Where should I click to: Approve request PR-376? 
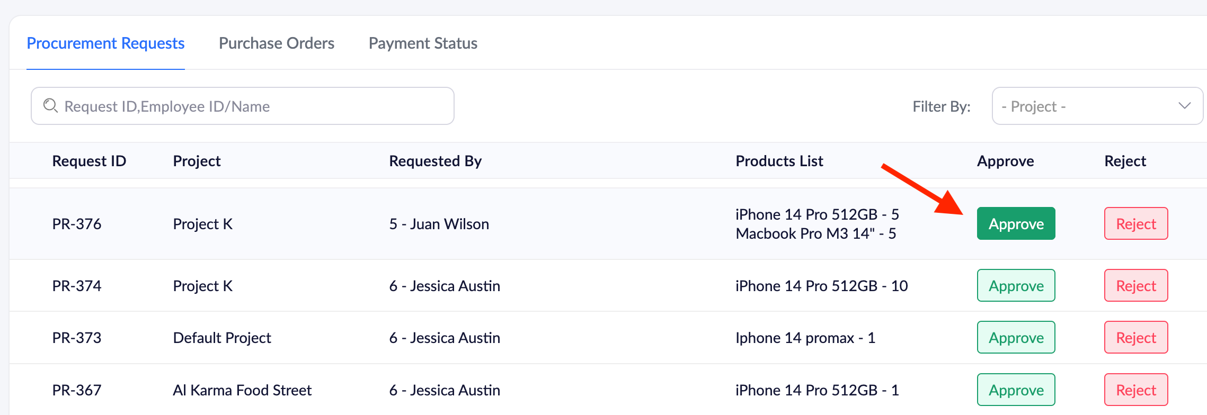pos(1016,224)
